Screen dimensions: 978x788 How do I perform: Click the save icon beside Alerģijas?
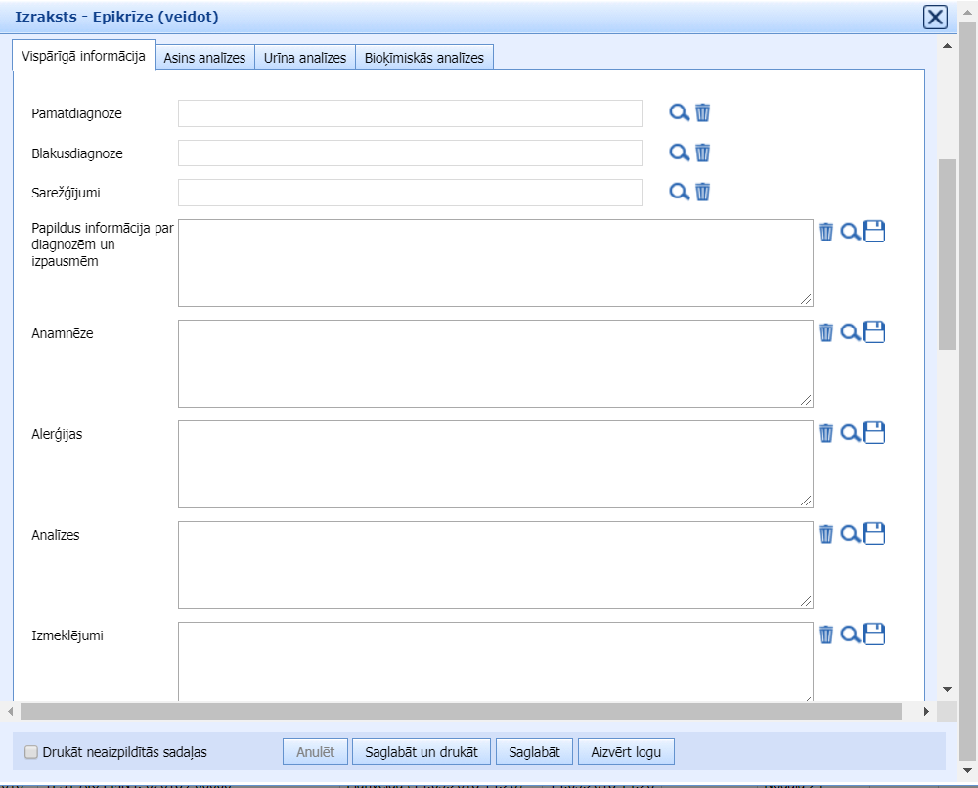tap(874, 433)
